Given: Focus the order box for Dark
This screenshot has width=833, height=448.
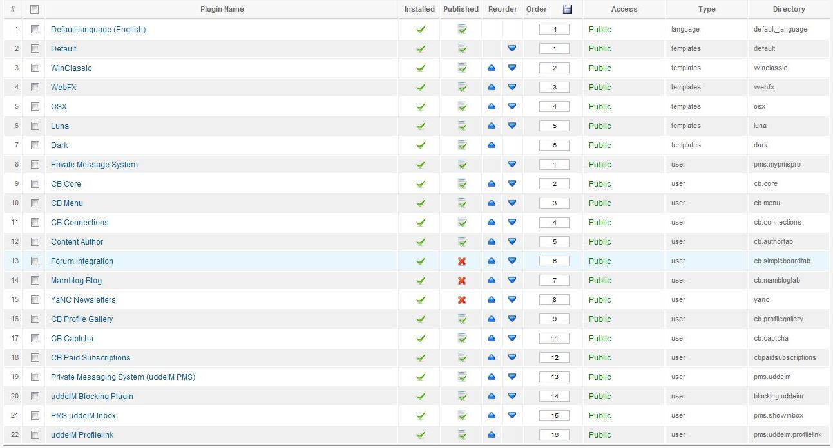Looking at the screenshot, I should click(554, 145).
